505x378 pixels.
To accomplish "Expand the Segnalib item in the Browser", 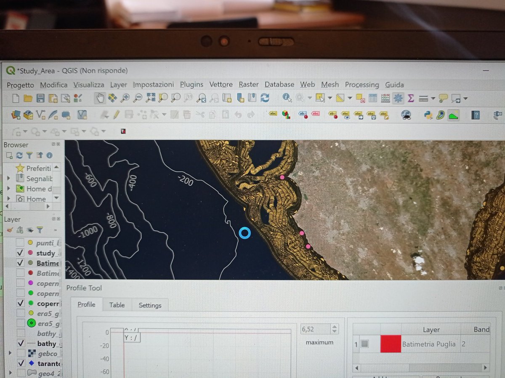I will pyautogui.click(x=8, y=178).
